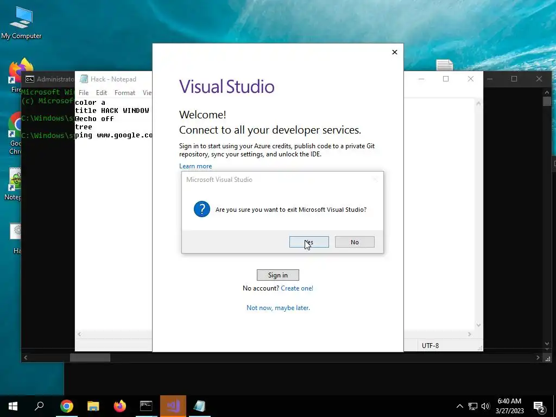The height and width of the screenshot is (417, 556).
Task: Open File Explorer from the taskbar
Action: [x=93, y=406]
